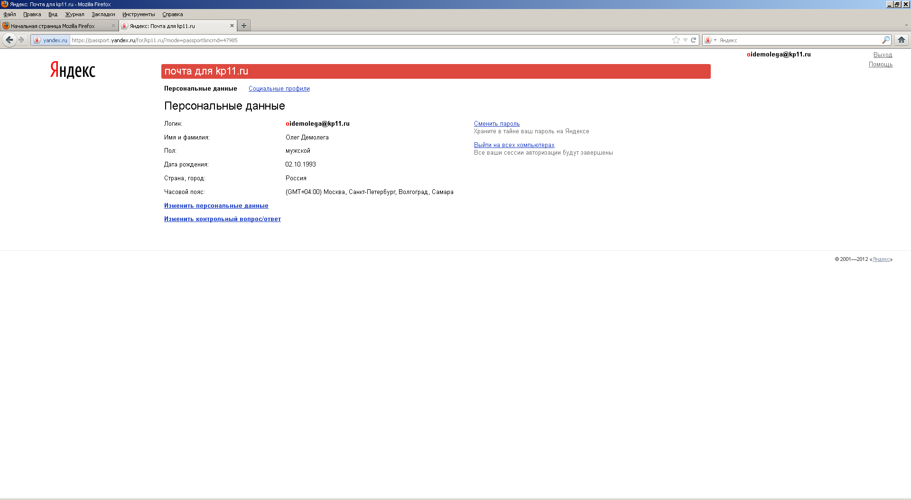Click the magnifier search icon in search box
911x500 pixels.
click(885, 40)
